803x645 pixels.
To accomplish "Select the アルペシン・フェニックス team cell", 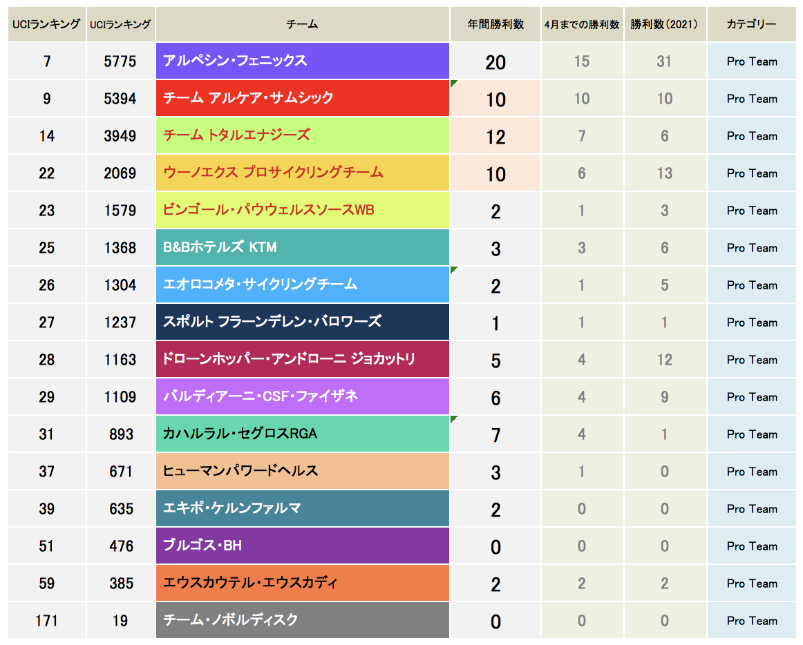I will [x=303, y=61].
